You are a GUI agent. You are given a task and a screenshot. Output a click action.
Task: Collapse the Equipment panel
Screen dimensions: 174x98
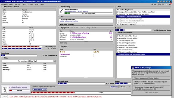60,28
